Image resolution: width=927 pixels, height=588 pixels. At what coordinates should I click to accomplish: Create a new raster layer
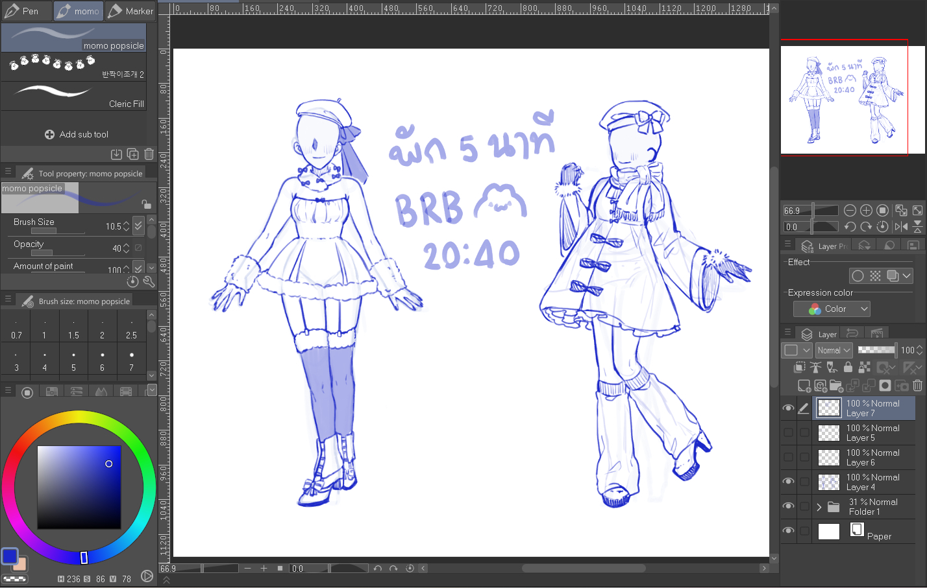point(804,386)
